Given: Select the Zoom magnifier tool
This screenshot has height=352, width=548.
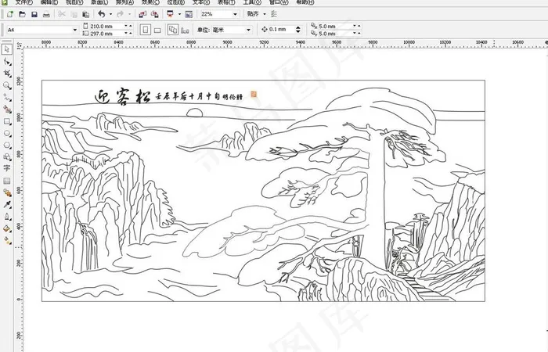Looking at the screenshot, I should coord(7,84).
